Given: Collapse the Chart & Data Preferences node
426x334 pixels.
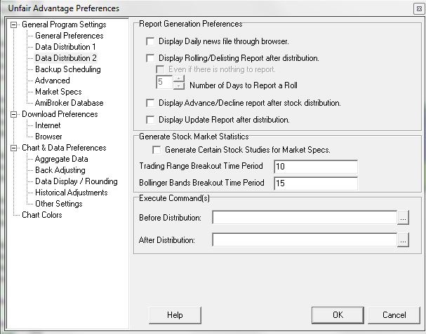Looking at the screenshot, I should coord(13,148).
